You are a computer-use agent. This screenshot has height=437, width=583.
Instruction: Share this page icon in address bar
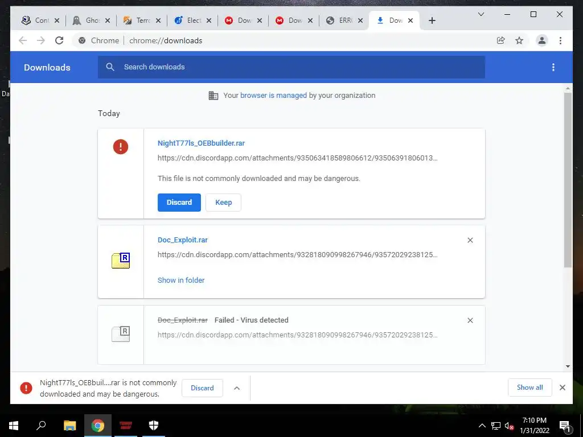[501, 40]
